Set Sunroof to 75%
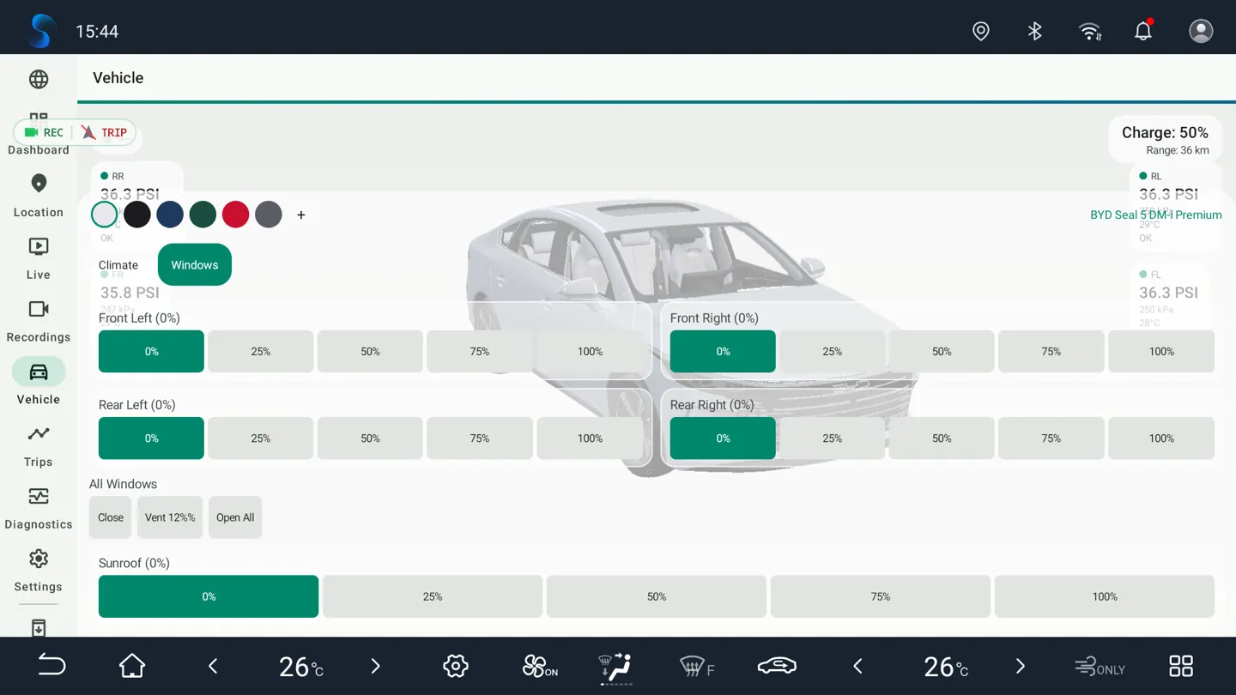Screen dimensions: 1236x695 (881, 596)
